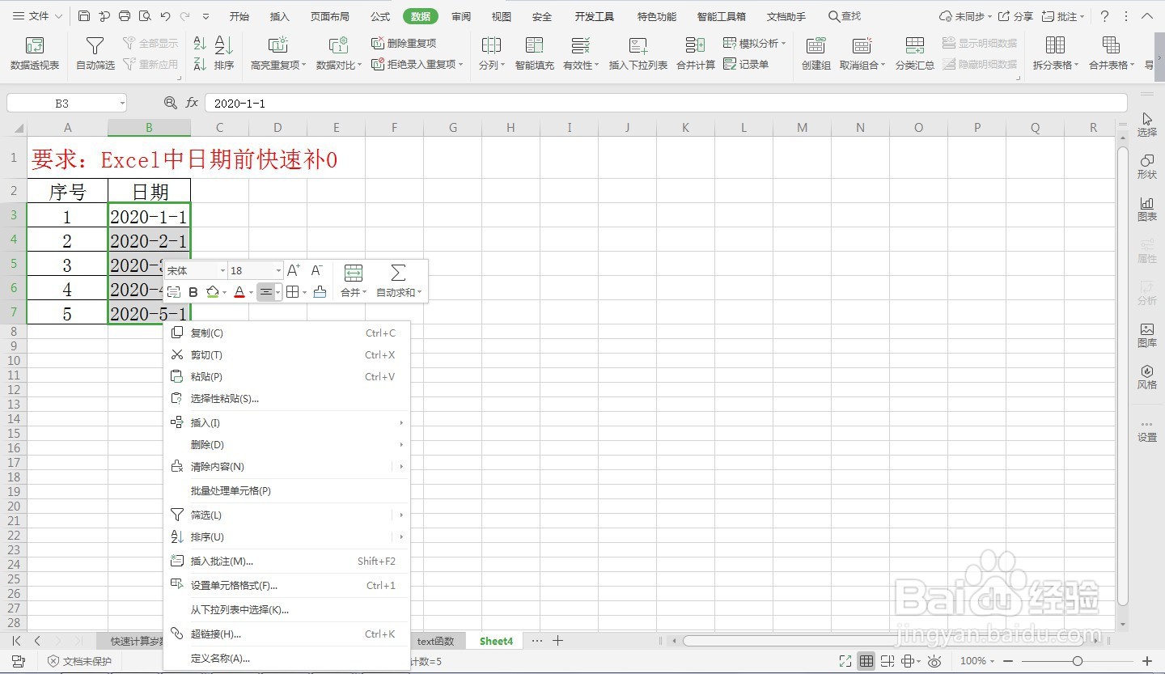The image size is (1165, 674).
Task: Choose 设置单元格格式(F) in context menu
Action: 287,586
